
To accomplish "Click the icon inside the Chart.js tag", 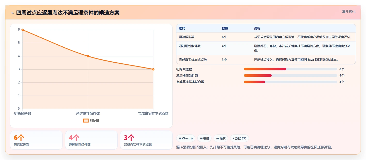I will (180, 139).
